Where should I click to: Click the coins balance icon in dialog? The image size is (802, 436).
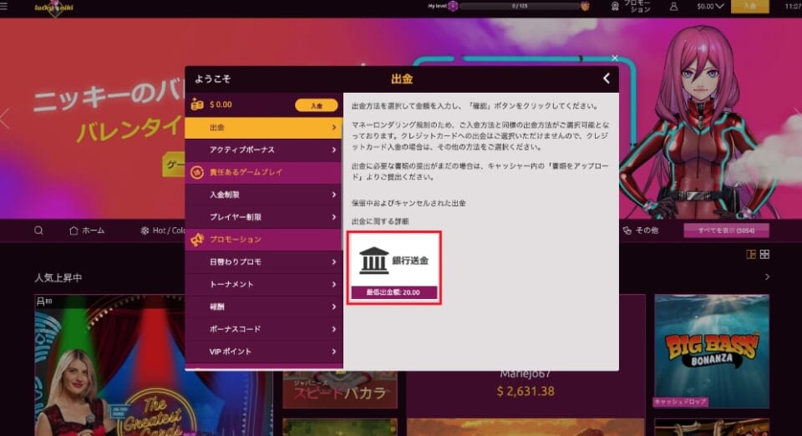197,104
